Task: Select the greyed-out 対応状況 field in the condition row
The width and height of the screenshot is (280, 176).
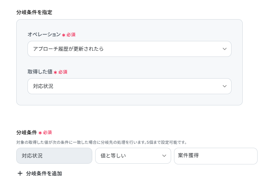Action: coord(54,156)
